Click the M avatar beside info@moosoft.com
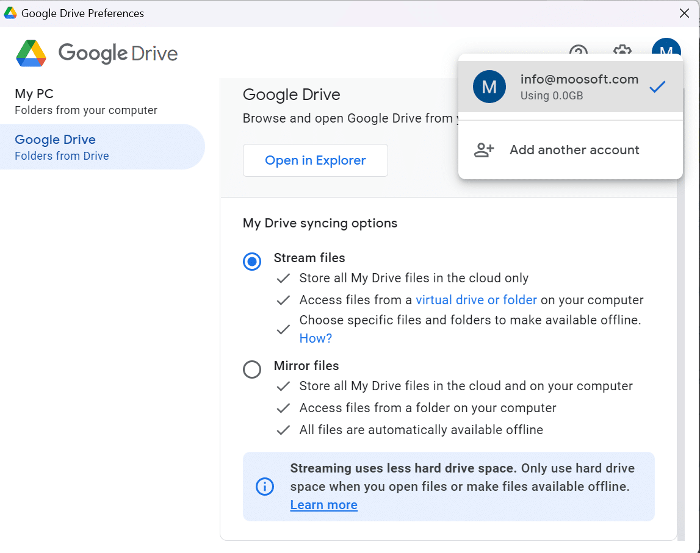Image resolution: width=700 pixels, height=553 pixels. click(489, 87)
